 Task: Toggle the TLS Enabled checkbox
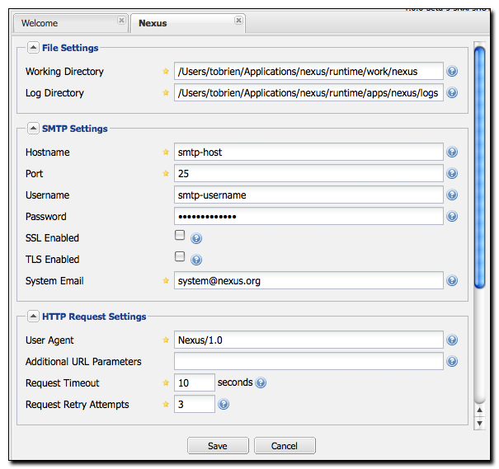(180, 257)
